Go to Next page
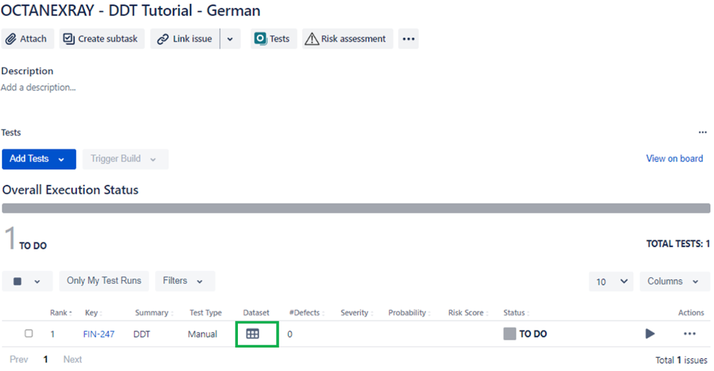The width and height of the screenshot is (714, 371). (73, 360)
